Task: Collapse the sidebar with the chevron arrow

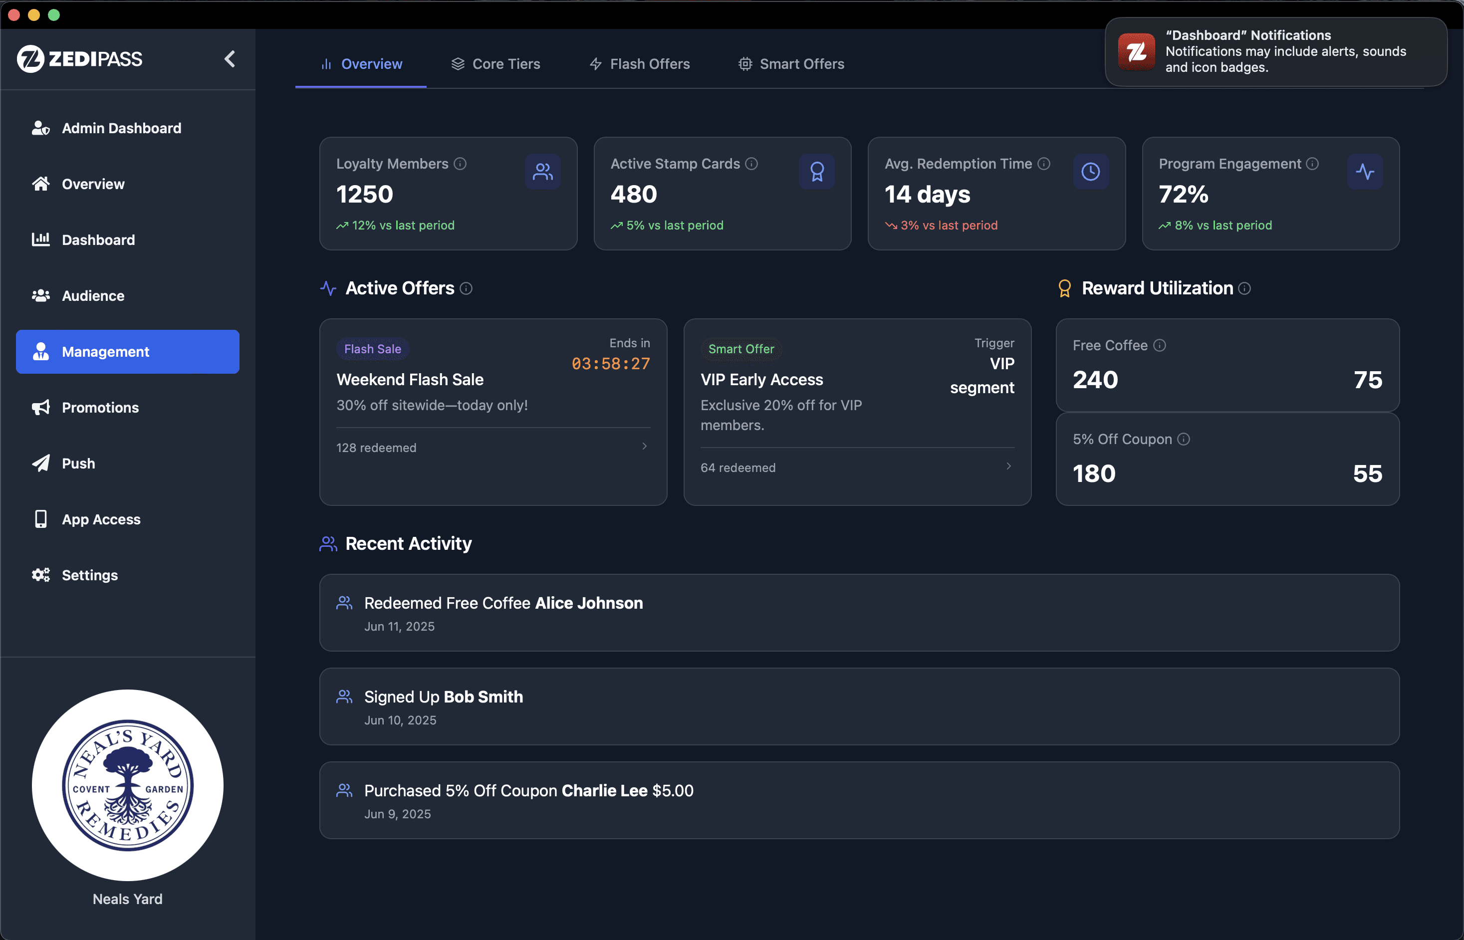Action: 230,59
